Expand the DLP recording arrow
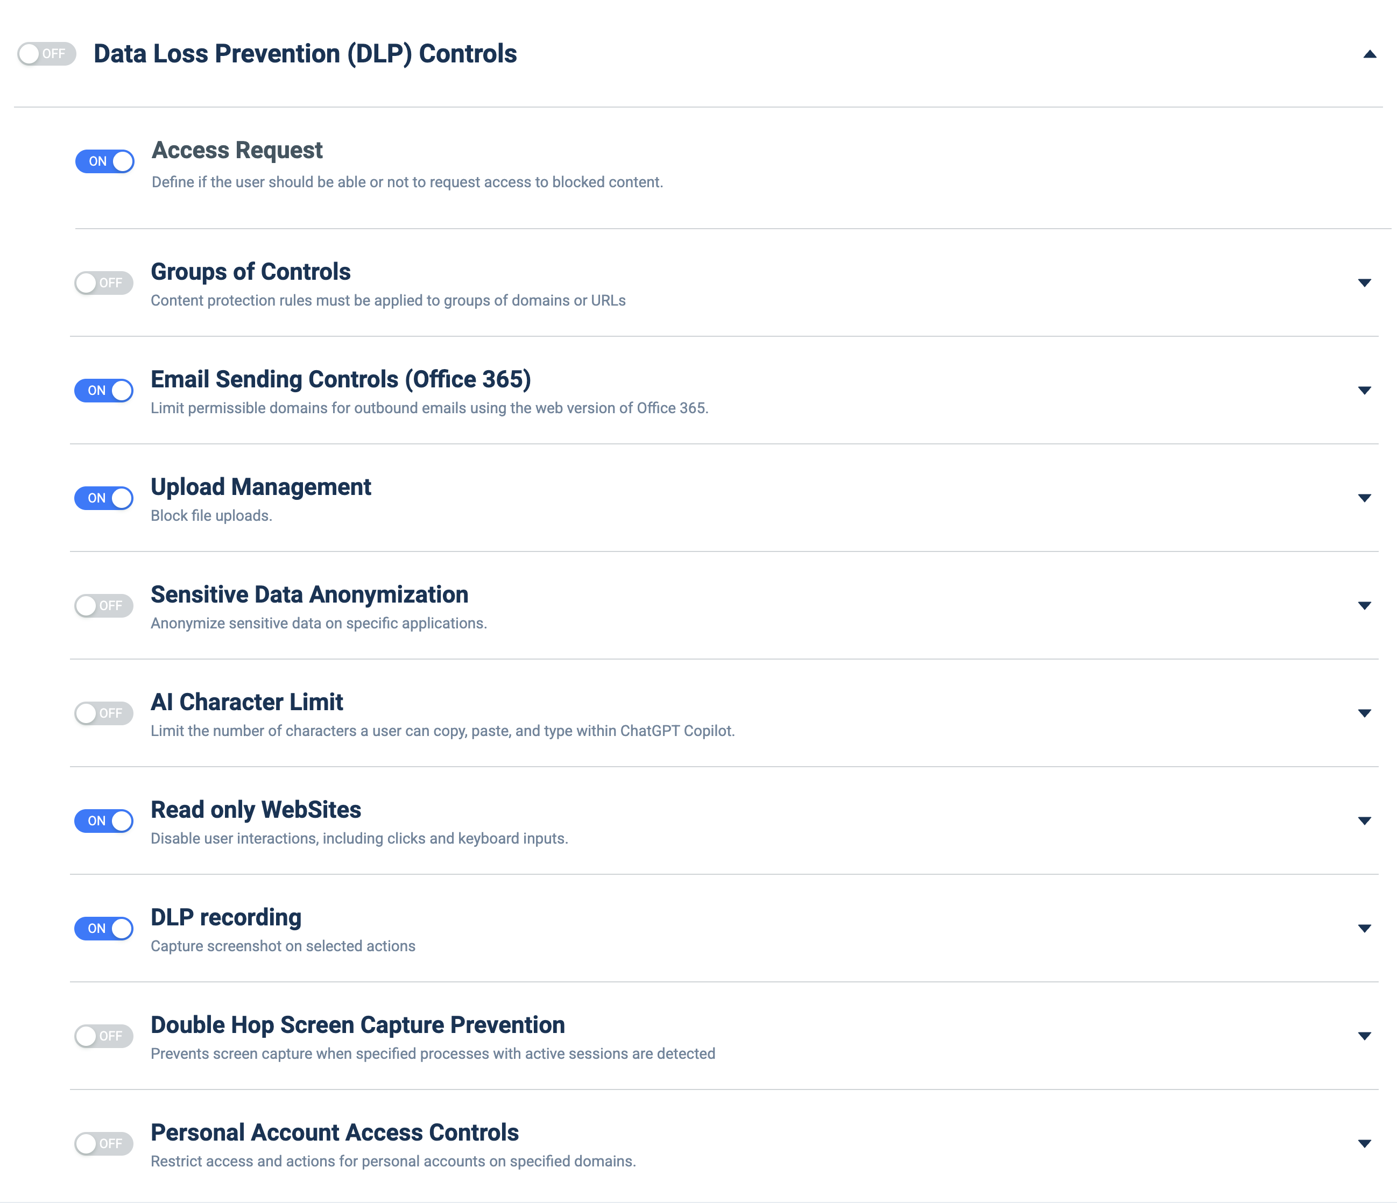 pos(1365,929)
